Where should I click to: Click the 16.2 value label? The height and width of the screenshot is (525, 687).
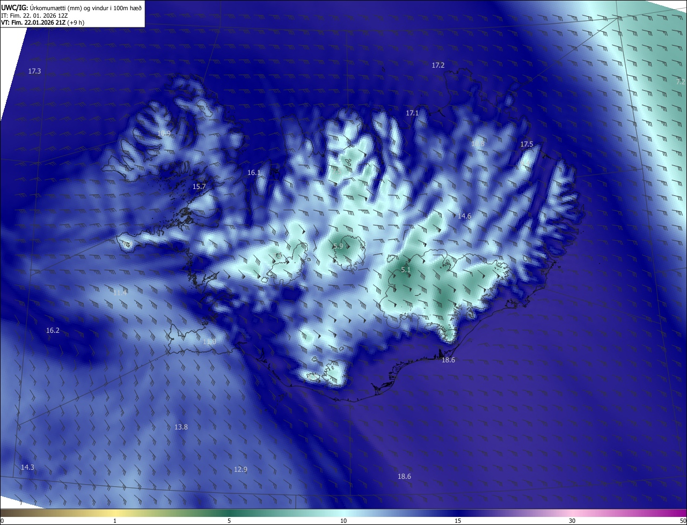[53, 330]
